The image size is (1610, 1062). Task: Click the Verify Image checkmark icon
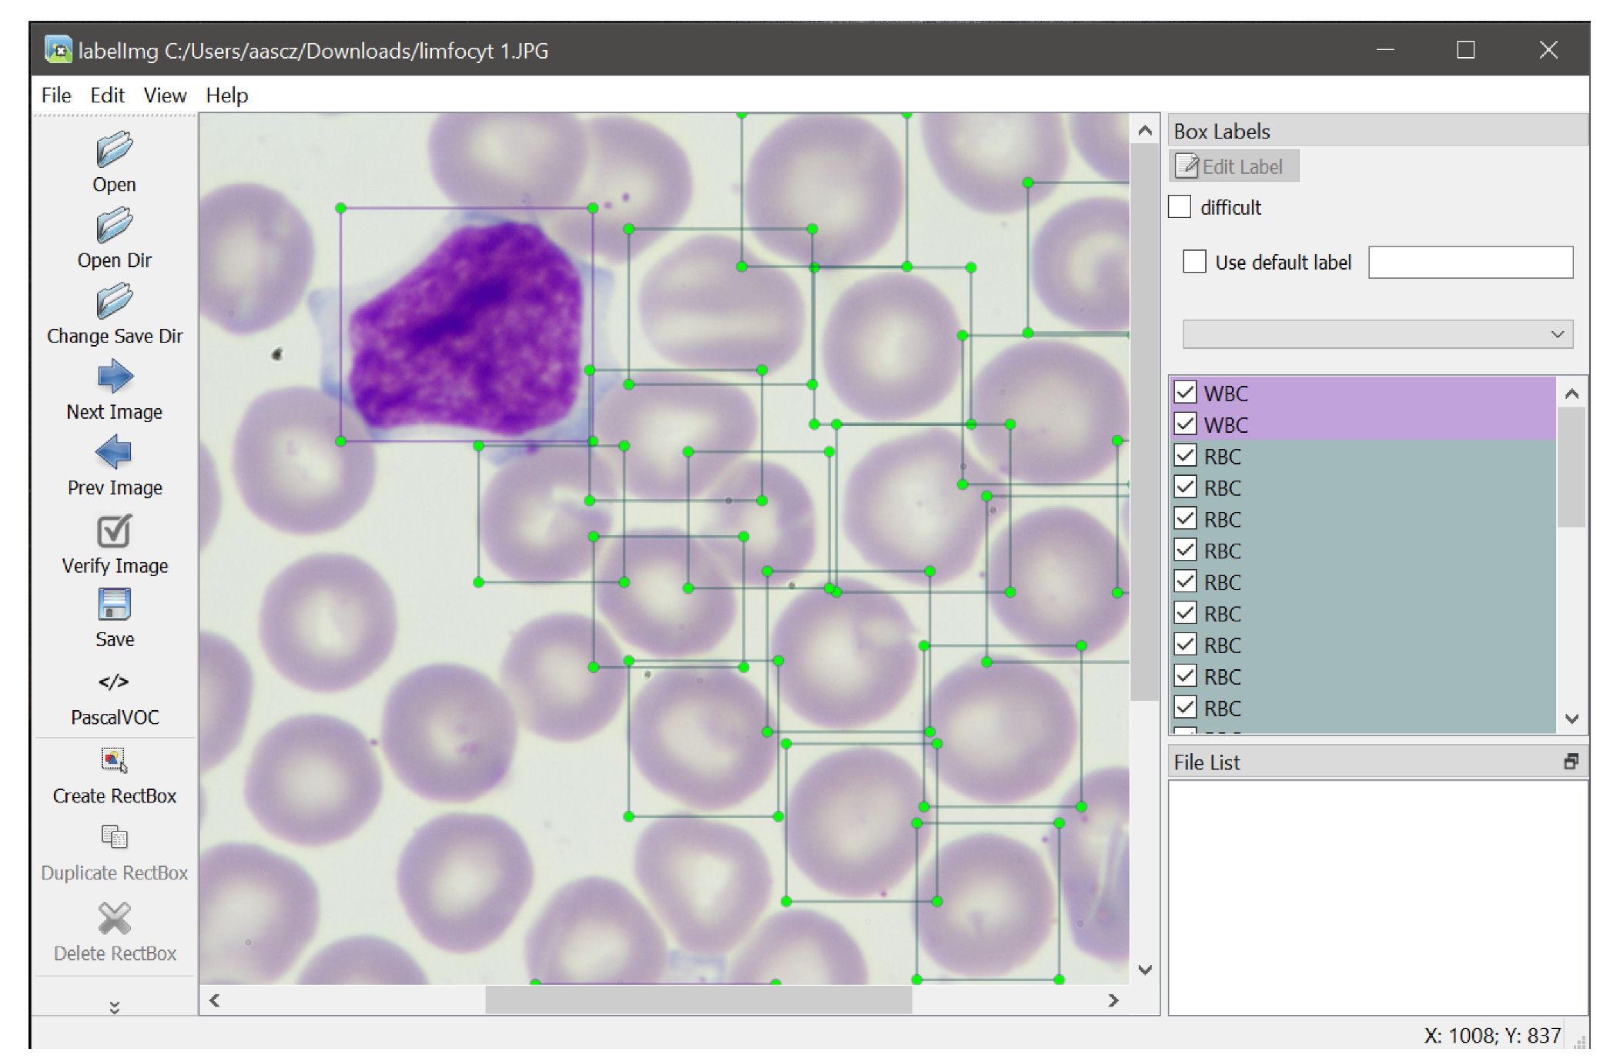(x=114, y=531)
